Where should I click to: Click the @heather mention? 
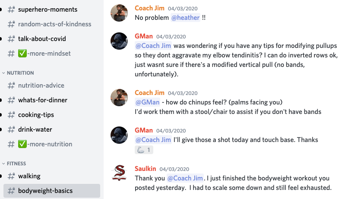coord(186,18)
